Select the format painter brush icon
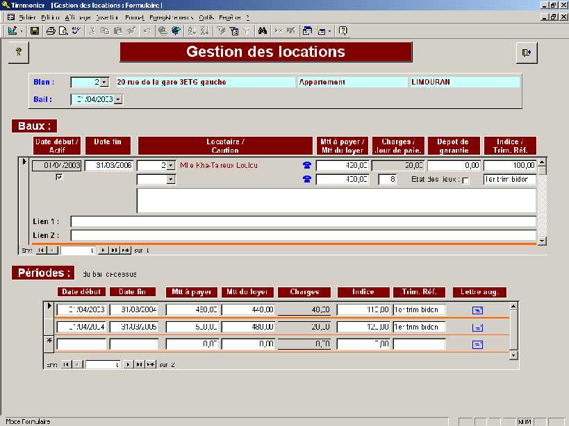The height and width of the screenshot is (426, 569). (131, 31)
